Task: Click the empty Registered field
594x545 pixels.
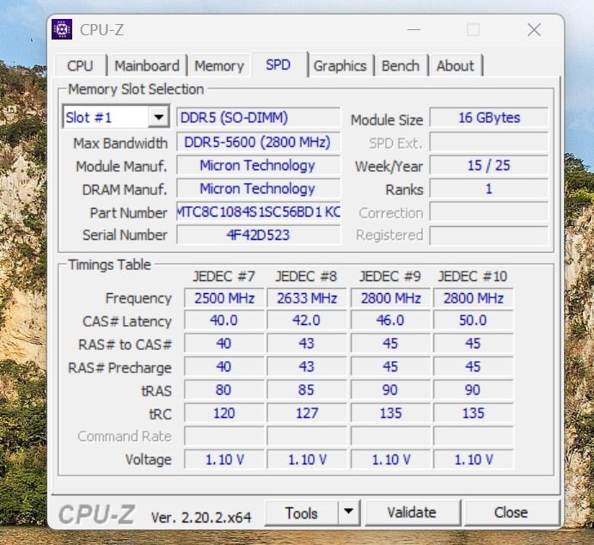Action: click(489, 235)
